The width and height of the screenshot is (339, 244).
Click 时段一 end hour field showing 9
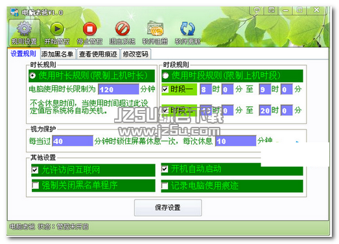point(265,89)
